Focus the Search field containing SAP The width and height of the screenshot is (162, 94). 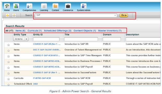pyautogui.click(x=76, y=15)
